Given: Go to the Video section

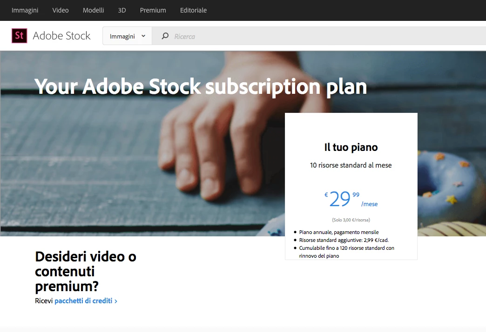Looking at the screenshot, I should coord(61,10).
